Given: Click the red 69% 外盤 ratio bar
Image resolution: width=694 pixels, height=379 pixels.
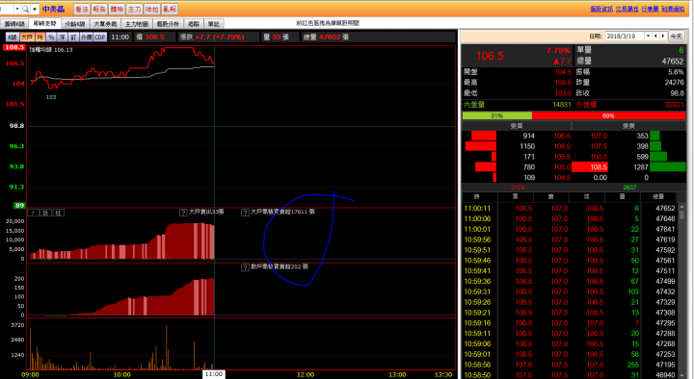Looking at the screenshot, I should coord(608,115).
